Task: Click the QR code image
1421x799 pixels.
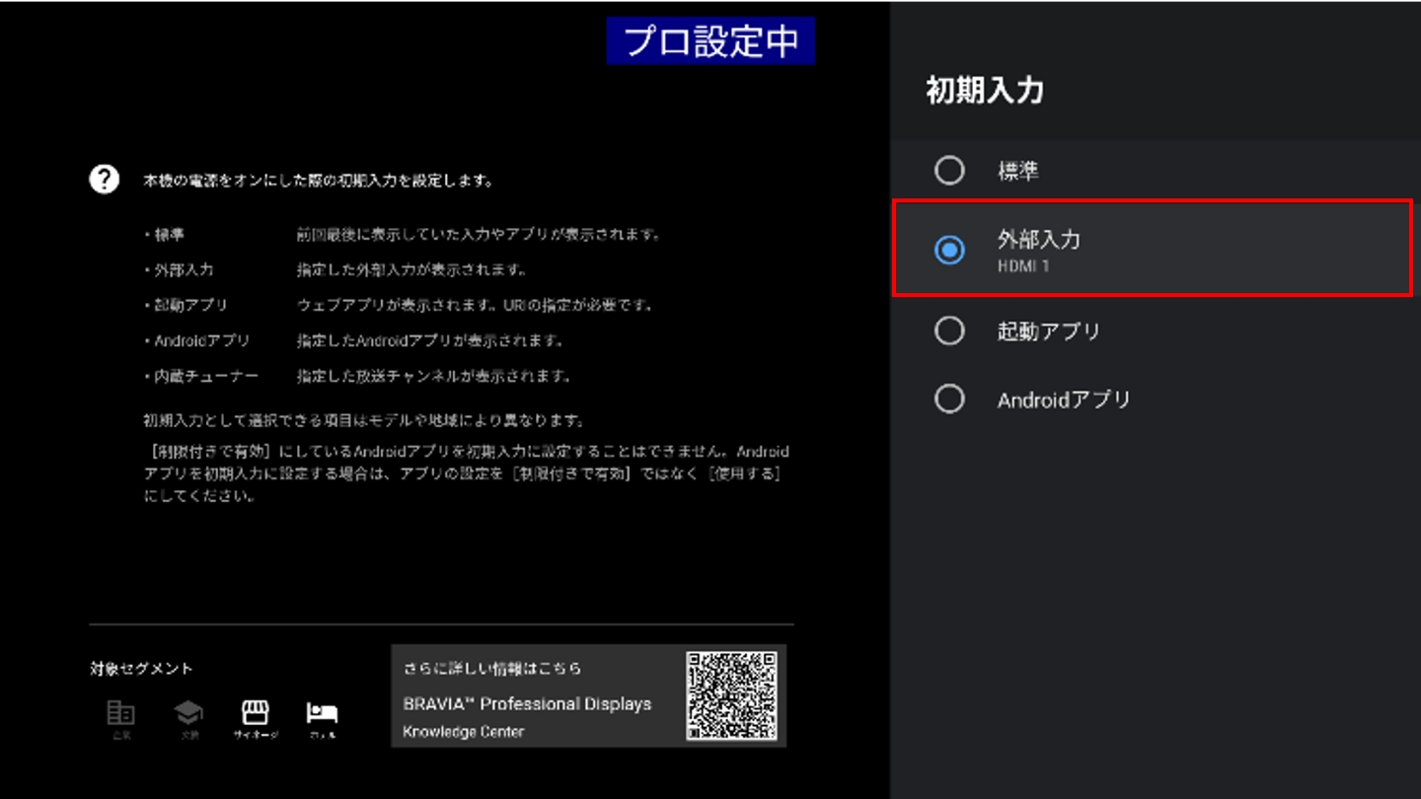Action: coord(731,695)
